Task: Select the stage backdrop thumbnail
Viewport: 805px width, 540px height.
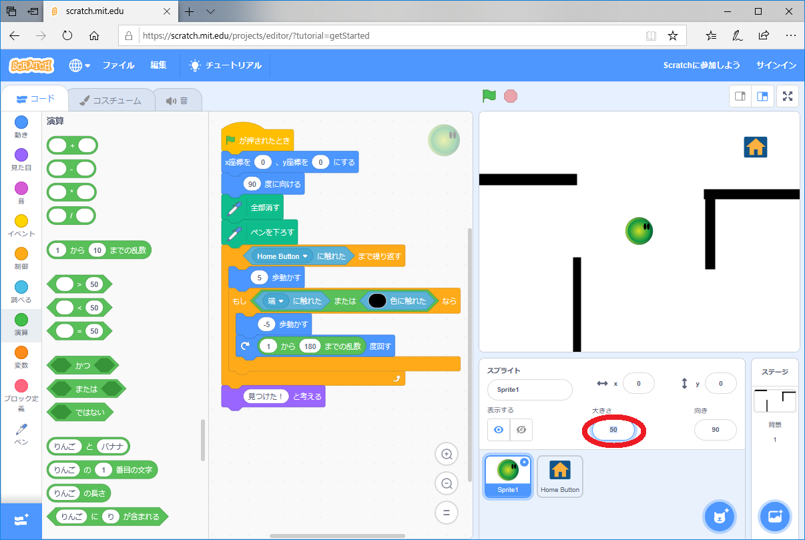Action: tap(775, 401)
